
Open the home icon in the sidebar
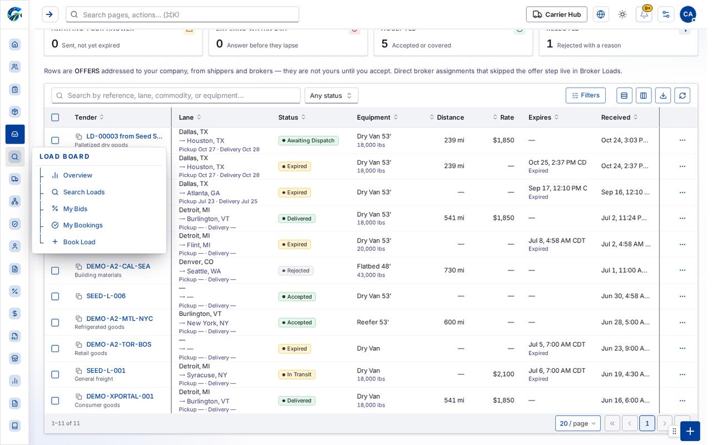[x=15, y=44]
